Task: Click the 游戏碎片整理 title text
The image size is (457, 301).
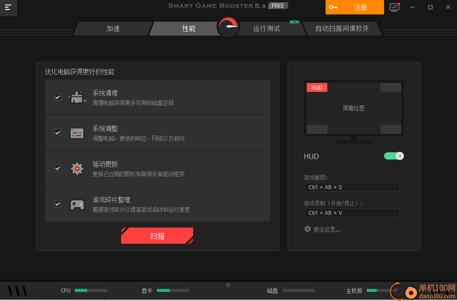Action: 111,200
